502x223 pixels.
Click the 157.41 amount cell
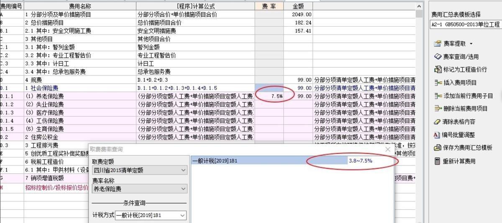[298, 31]
